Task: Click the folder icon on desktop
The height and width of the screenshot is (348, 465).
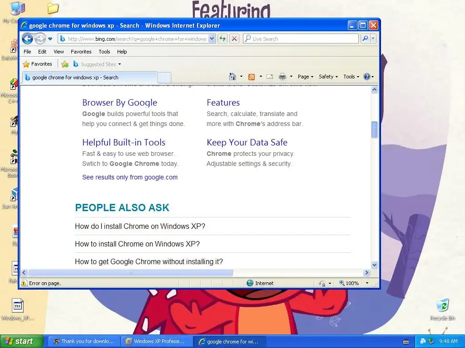Action: point(53,8)
